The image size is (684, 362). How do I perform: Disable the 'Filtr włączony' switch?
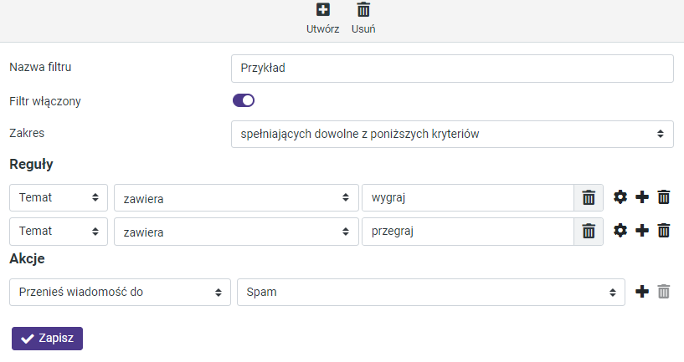click(244, 101)
